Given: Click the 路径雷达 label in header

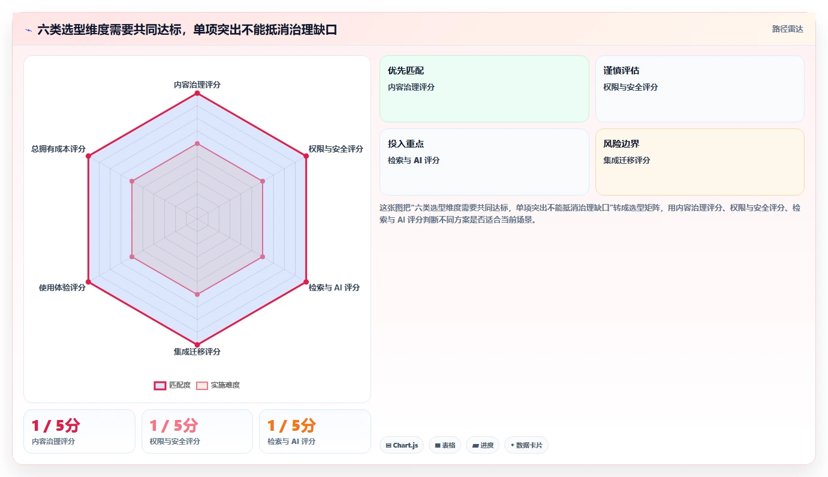Looking at the screenshot, I should (787, 29).
